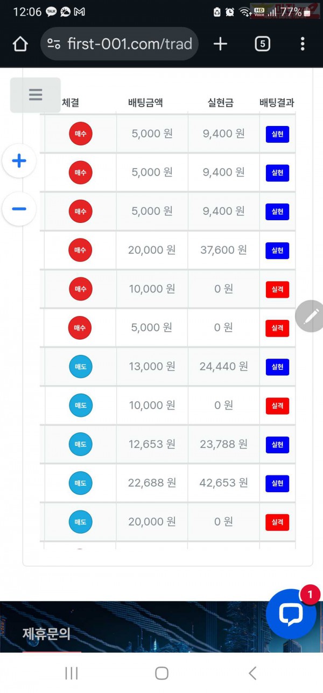Image resolution: width=323 pixels, height=693 pixels.
Task: Select the first 매도 badge
Action: point(80,366)
